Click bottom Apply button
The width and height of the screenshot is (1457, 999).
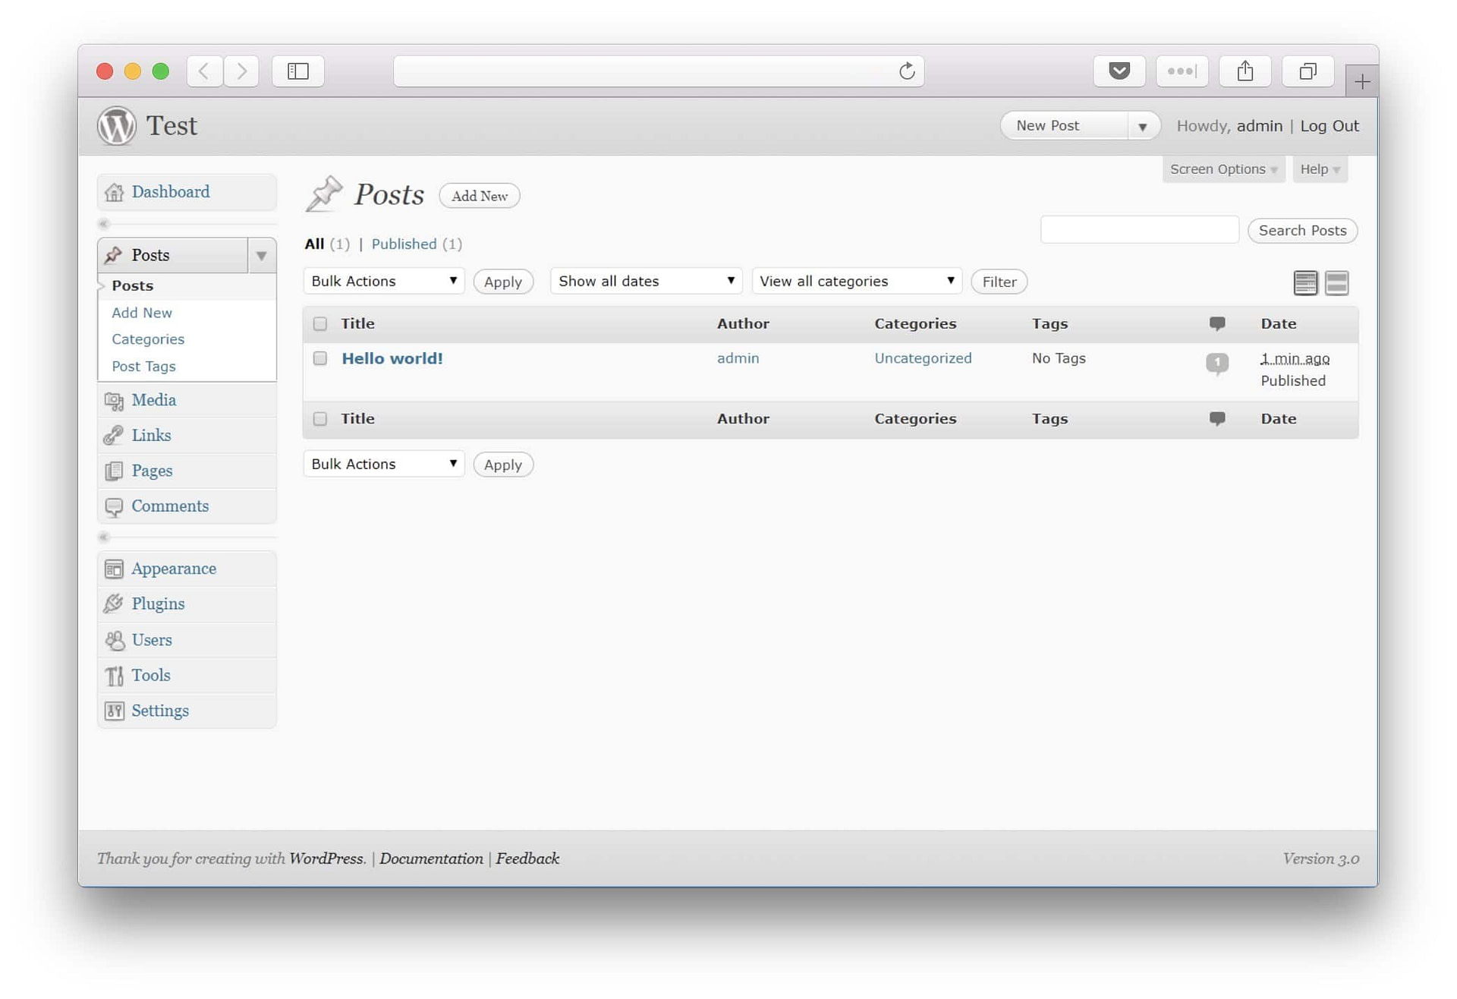point(503,465)
